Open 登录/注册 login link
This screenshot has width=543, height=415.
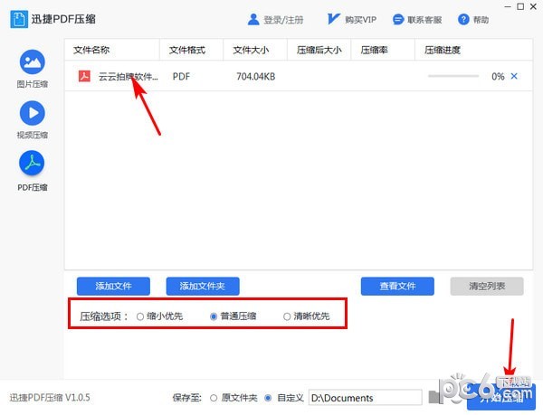coord(283,20)
